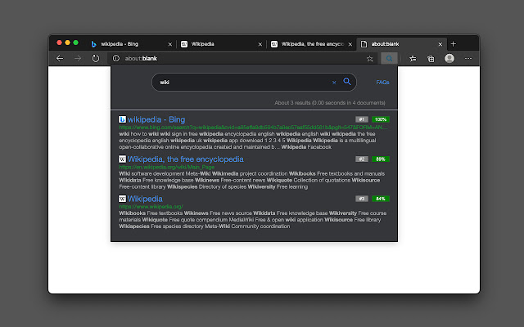The width and height of the screenshot is (524, 327).
Task: Click the back navigation arrow
Action: (60, 58)
